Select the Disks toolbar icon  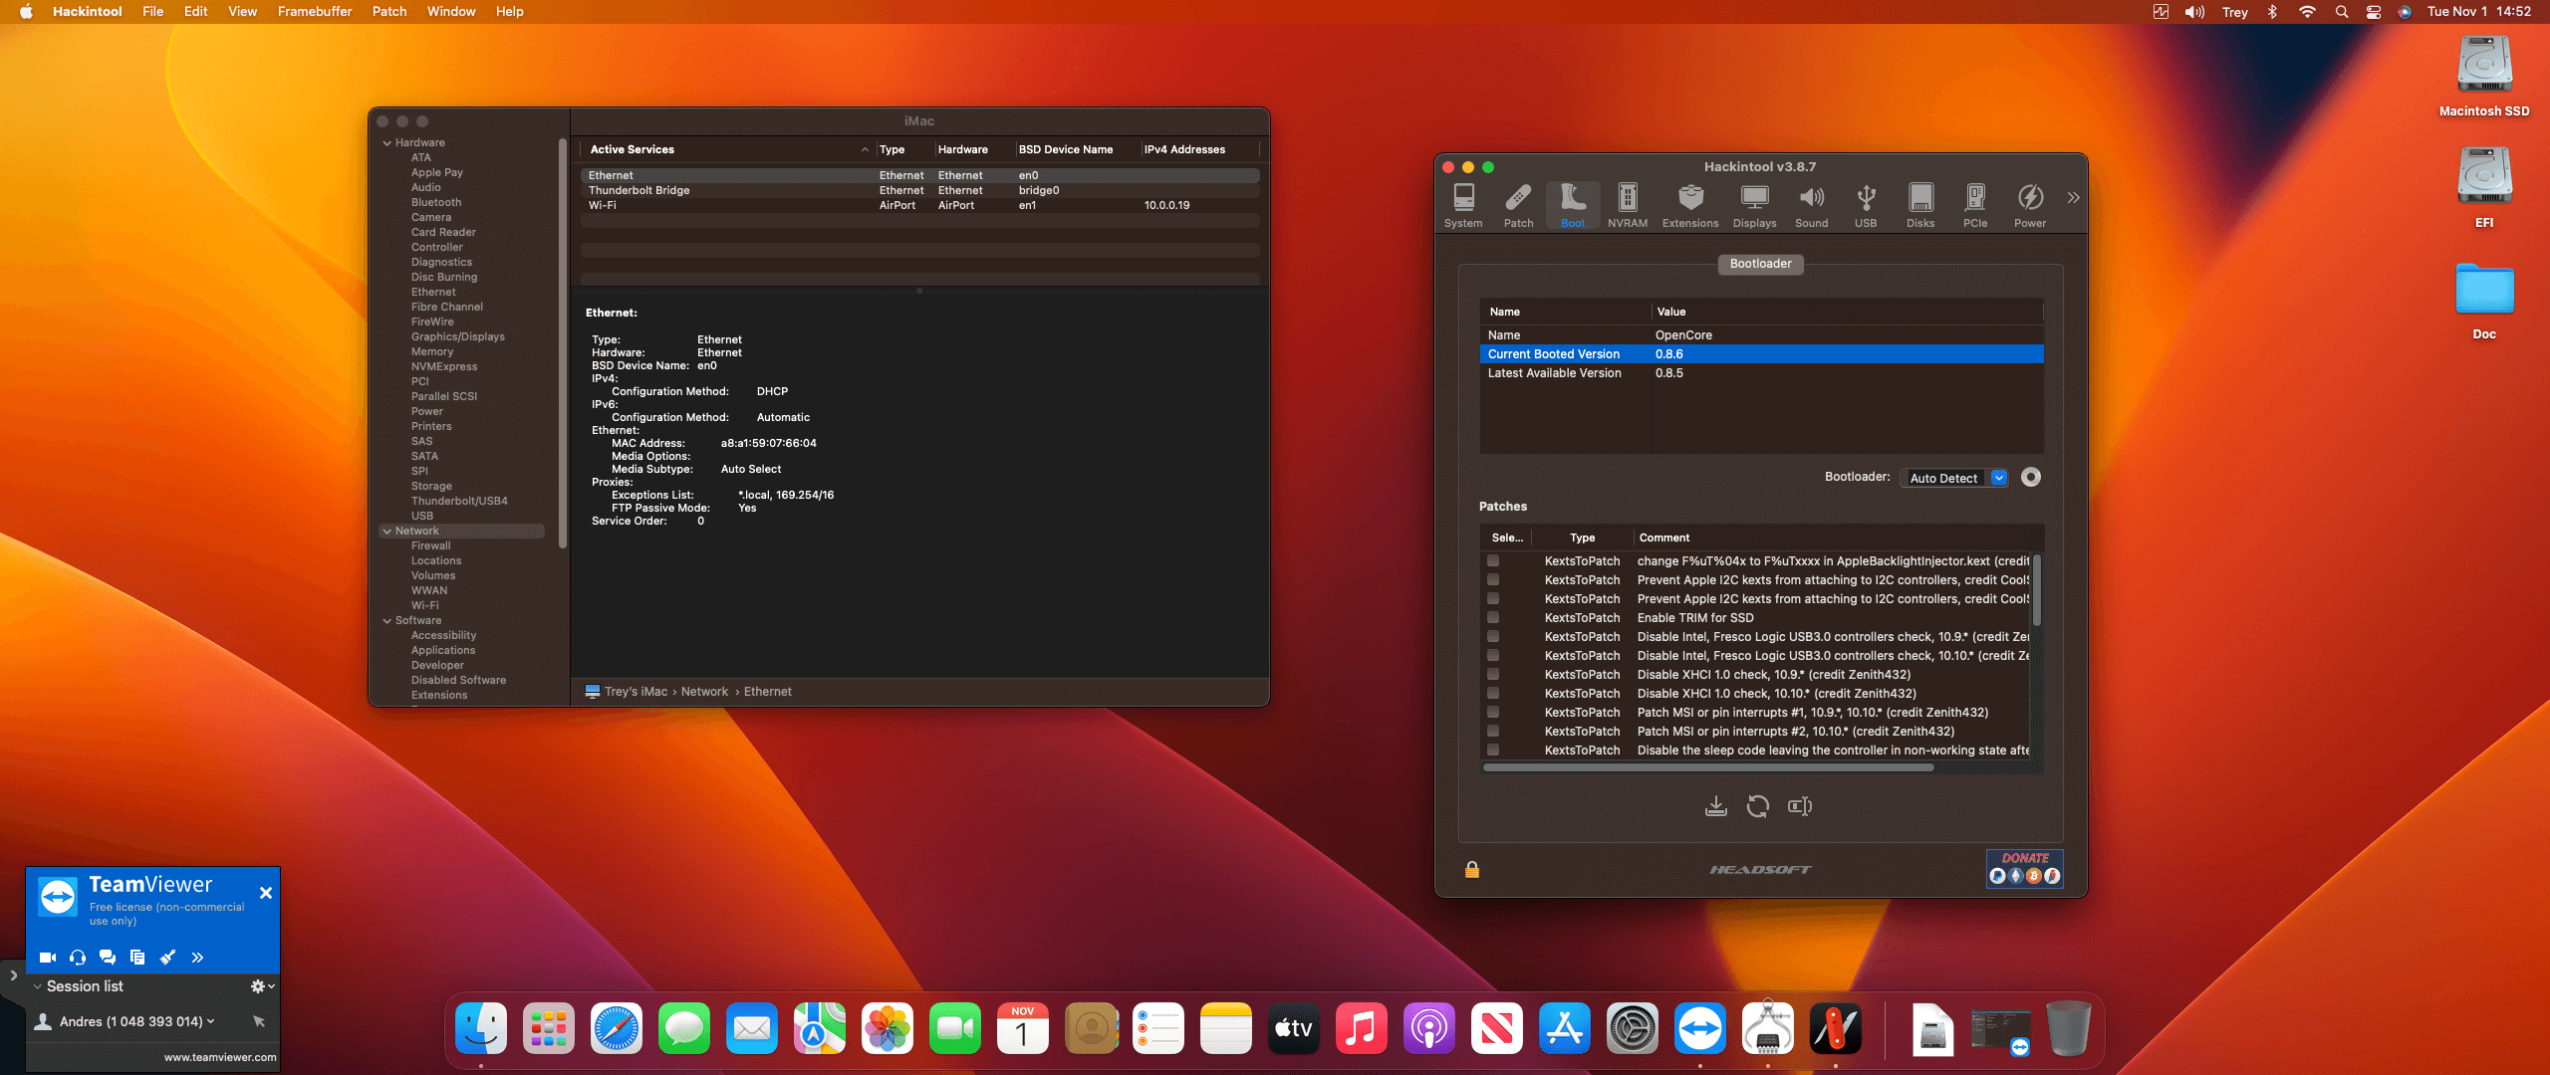1920,206
